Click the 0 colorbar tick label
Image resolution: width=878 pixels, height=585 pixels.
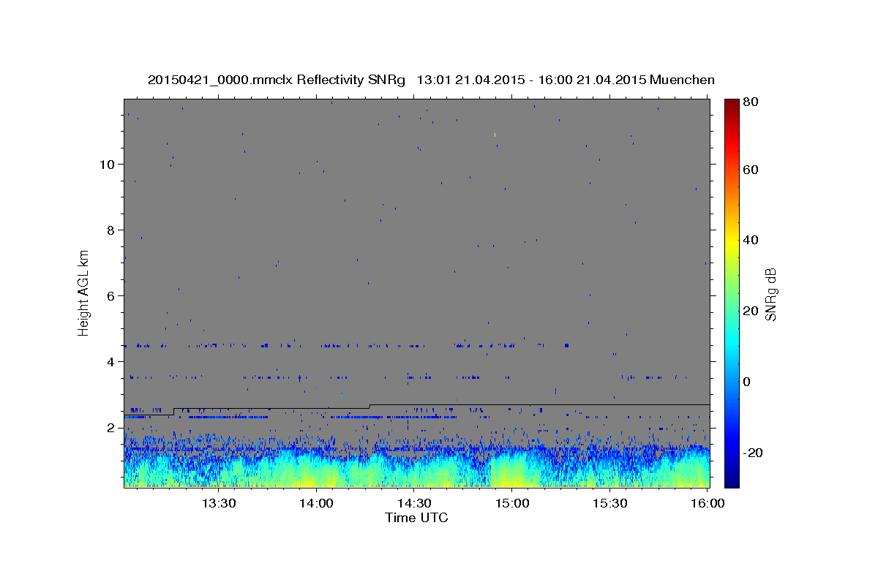click(x=748, y=382)
